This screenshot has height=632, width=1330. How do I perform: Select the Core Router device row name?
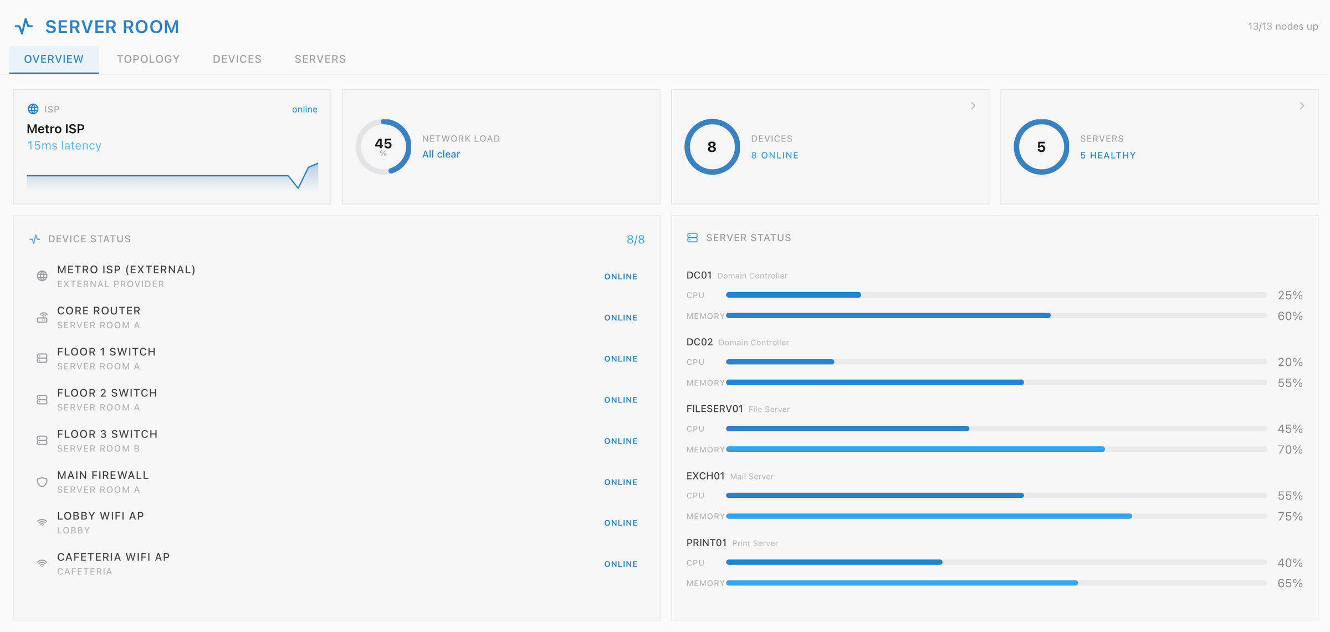point(99,310)
